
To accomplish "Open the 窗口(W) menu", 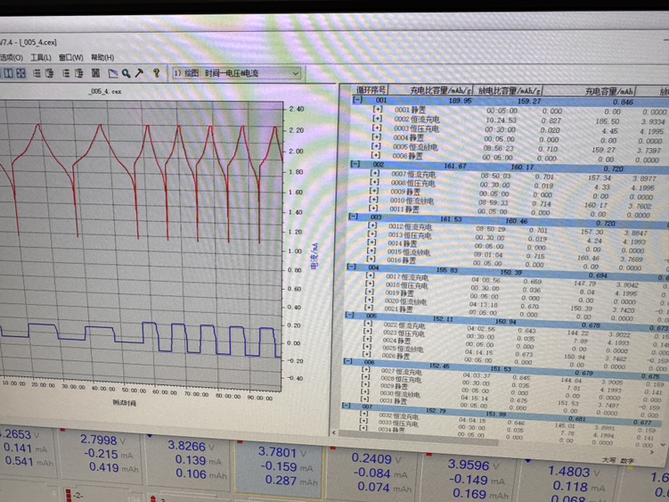I will click(x=71, y=57).
